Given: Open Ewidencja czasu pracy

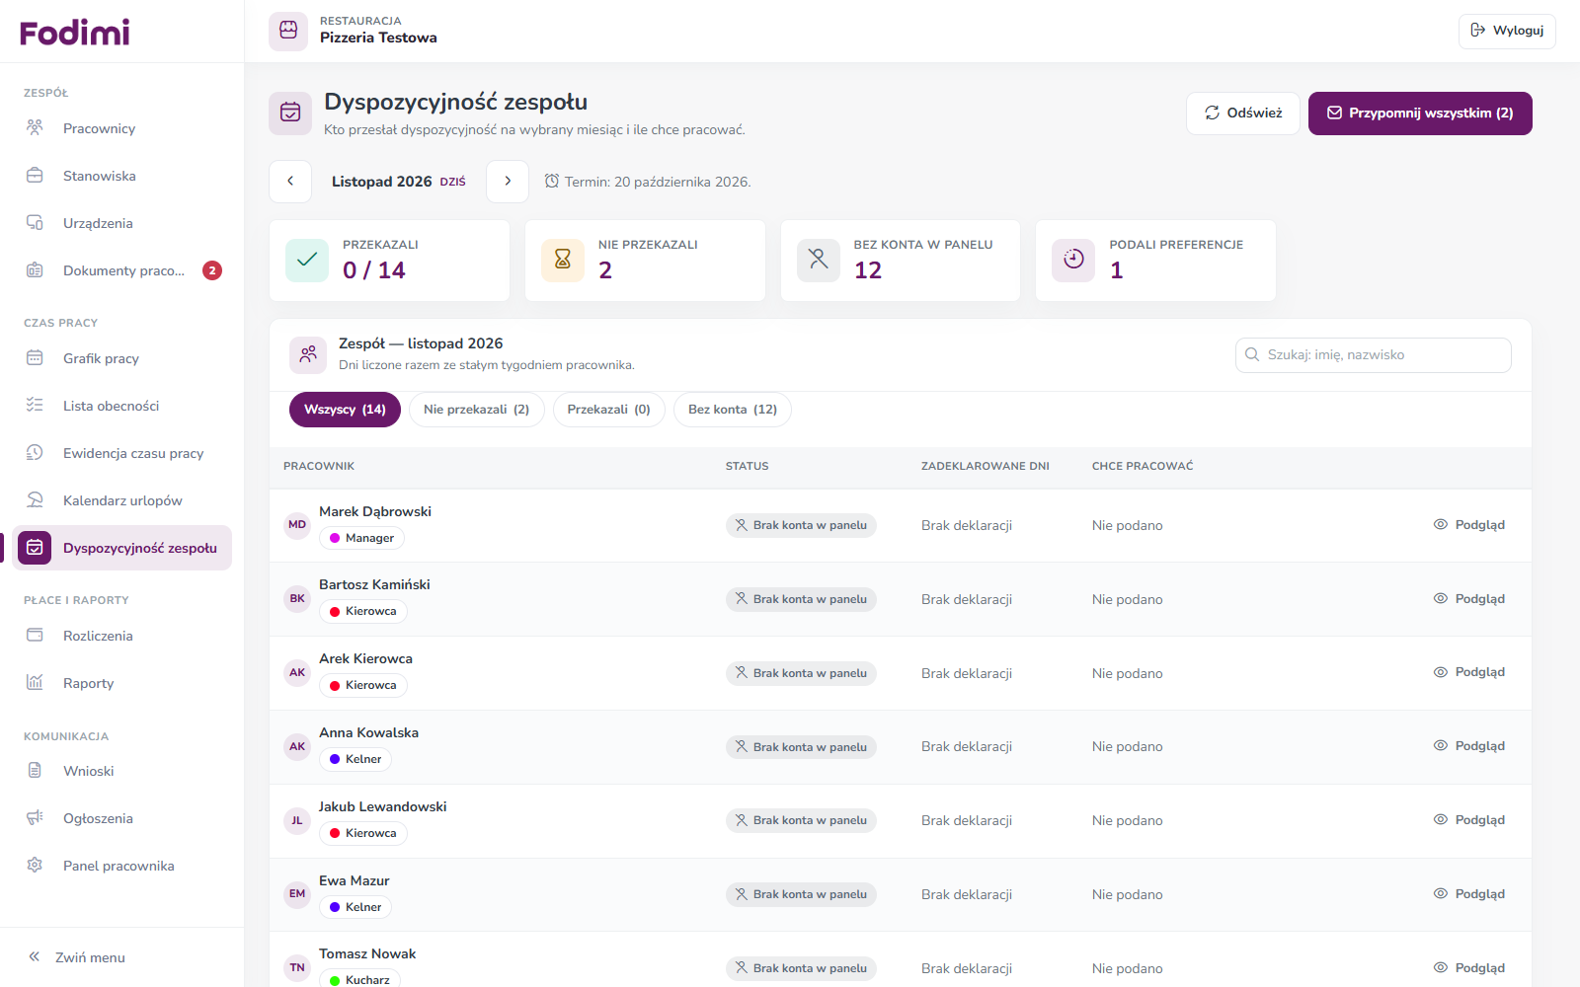Looking at the screenshot, I should pos(122,453).
